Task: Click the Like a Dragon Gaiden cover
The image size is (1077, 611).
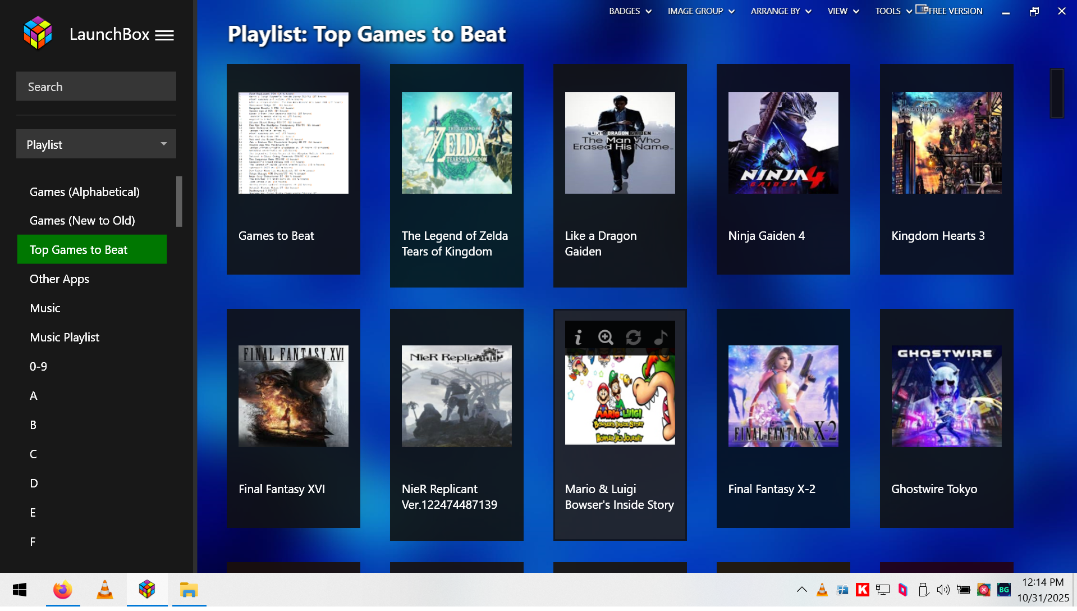Action: 620,143
